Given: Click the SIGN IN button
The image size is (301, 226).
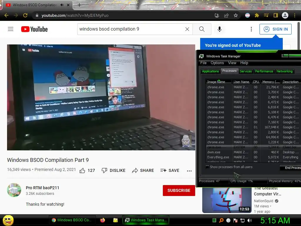Looking at the screenshot, I should pos(275,29).
